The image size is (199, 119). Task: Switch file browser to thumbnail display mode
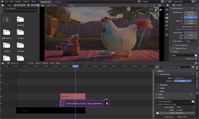[x=38, y=5]
